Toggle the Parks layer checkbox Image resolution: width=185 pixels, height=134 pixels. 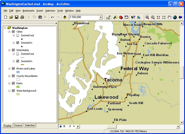[13, 83]
